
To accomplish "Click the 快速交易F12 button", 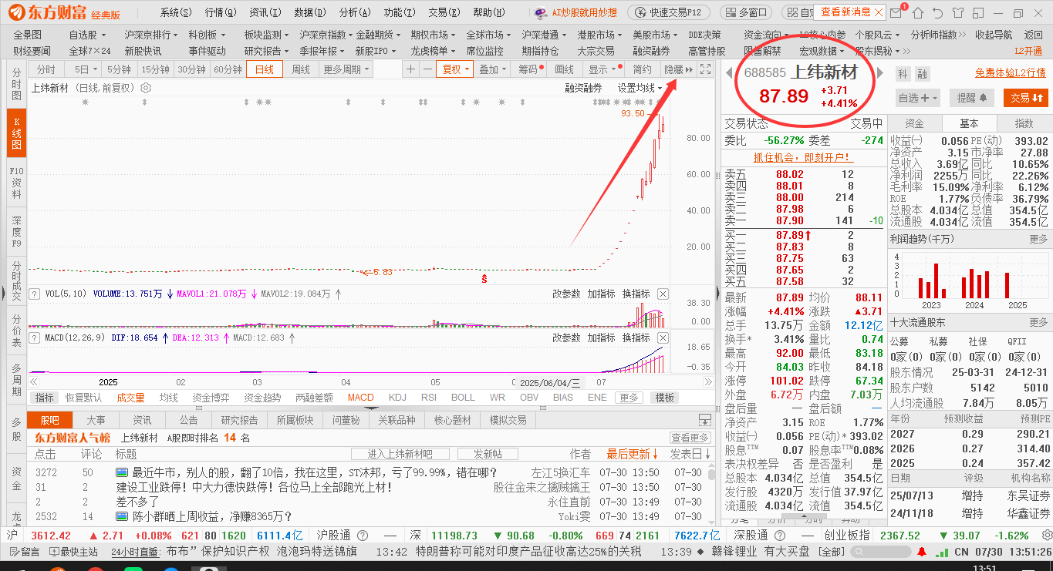I will (x=669, y=12).
